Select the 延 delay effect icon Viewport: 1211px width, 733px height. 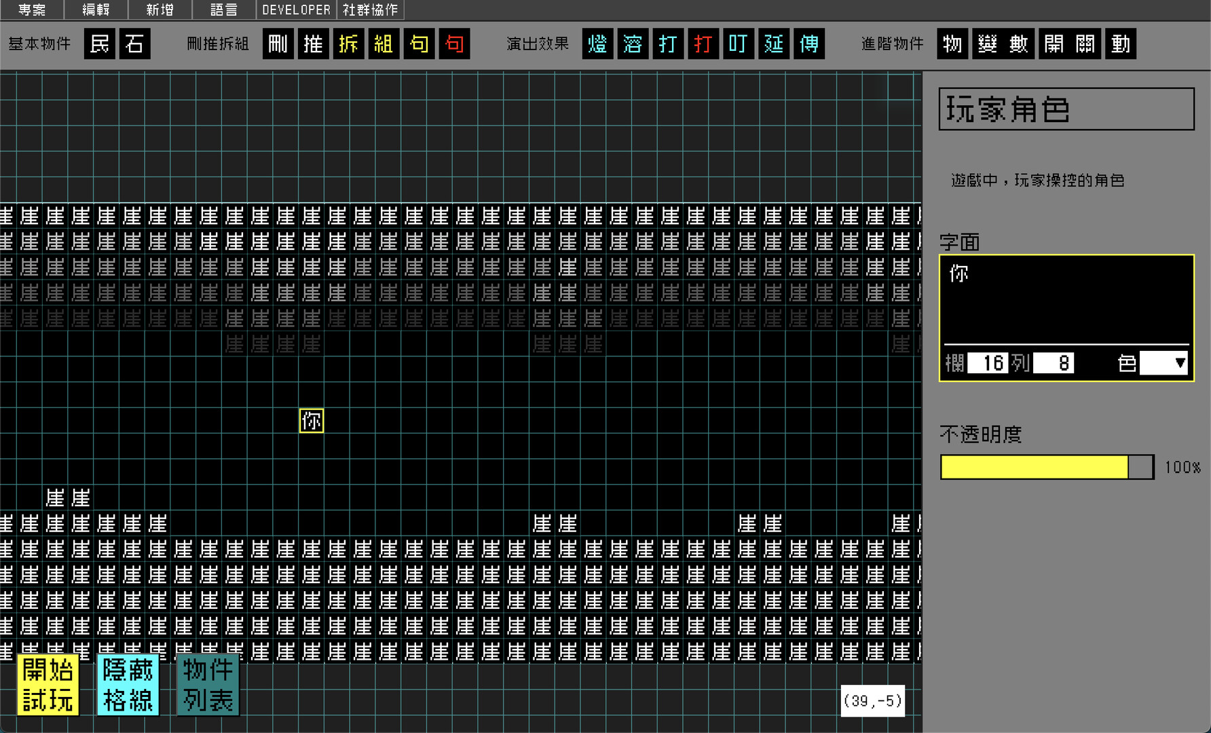pos(774,44)
